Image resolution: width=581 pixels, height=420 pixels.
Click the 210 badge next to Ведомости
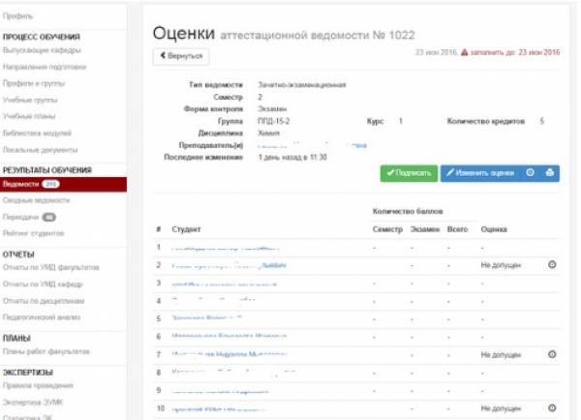click(x=50, y=184)
